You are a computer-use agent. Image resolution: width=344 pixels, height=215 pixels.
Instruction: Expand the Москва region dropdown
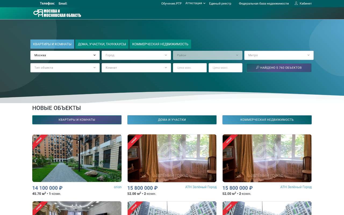(x=65, y=55)
